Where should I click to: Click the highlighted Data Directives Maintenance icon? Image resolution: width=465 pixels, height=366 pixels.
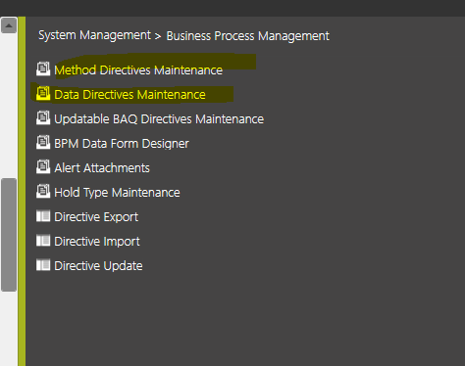tap(43, 93)
